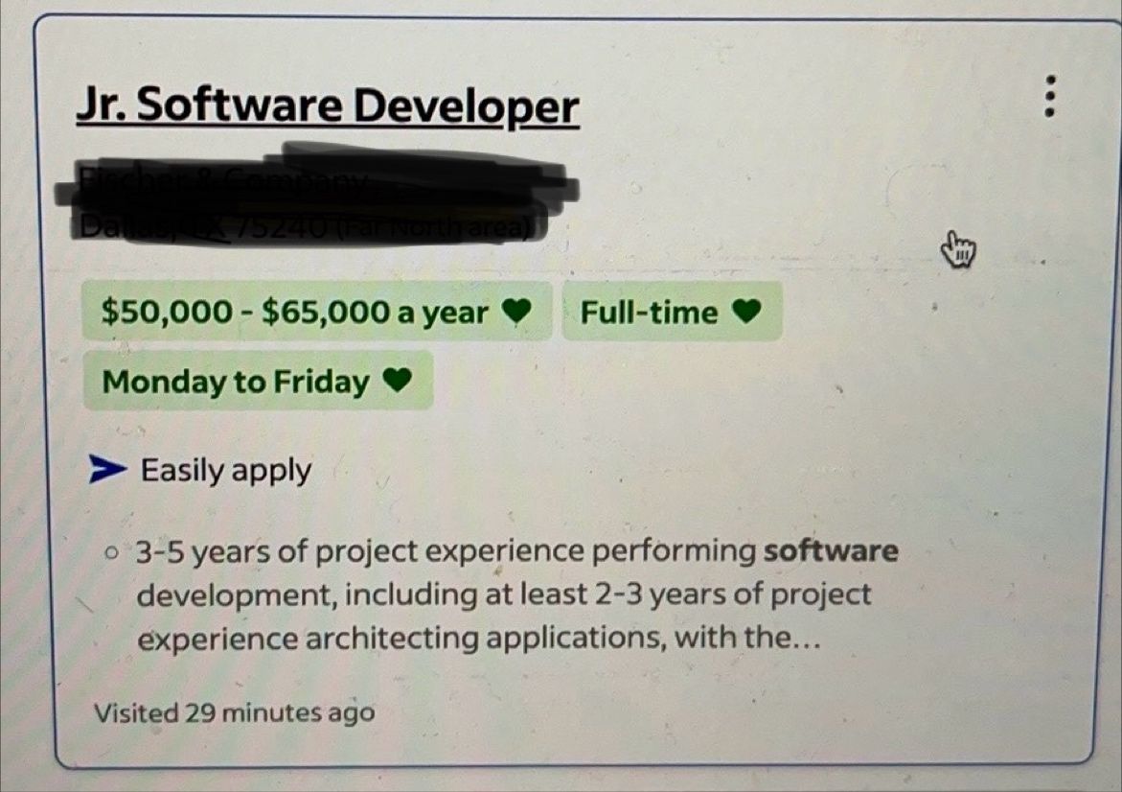Open the three-dot options menu on job card

(1050, 96)
